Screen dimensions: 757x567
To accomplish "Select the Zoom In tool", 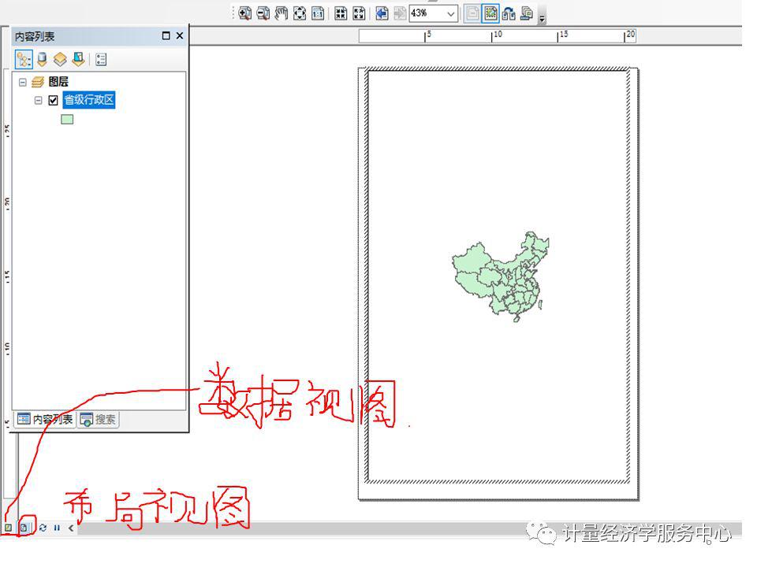I will 246,13.
